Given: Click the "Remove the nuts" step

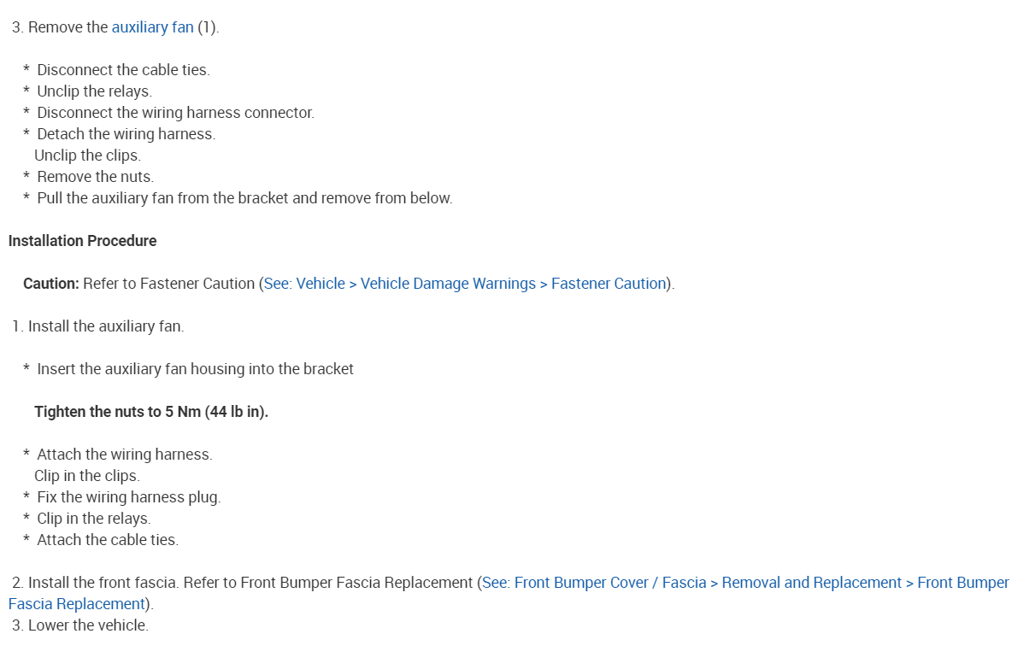Looking at the screenshot, I should [95, 177].
